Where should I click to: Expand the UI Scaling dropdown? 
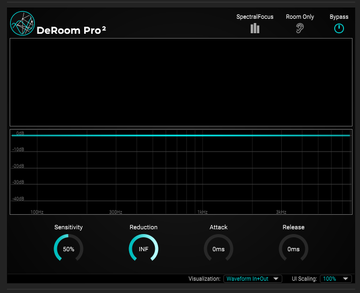pyautogui.click(x=335, y=279)
